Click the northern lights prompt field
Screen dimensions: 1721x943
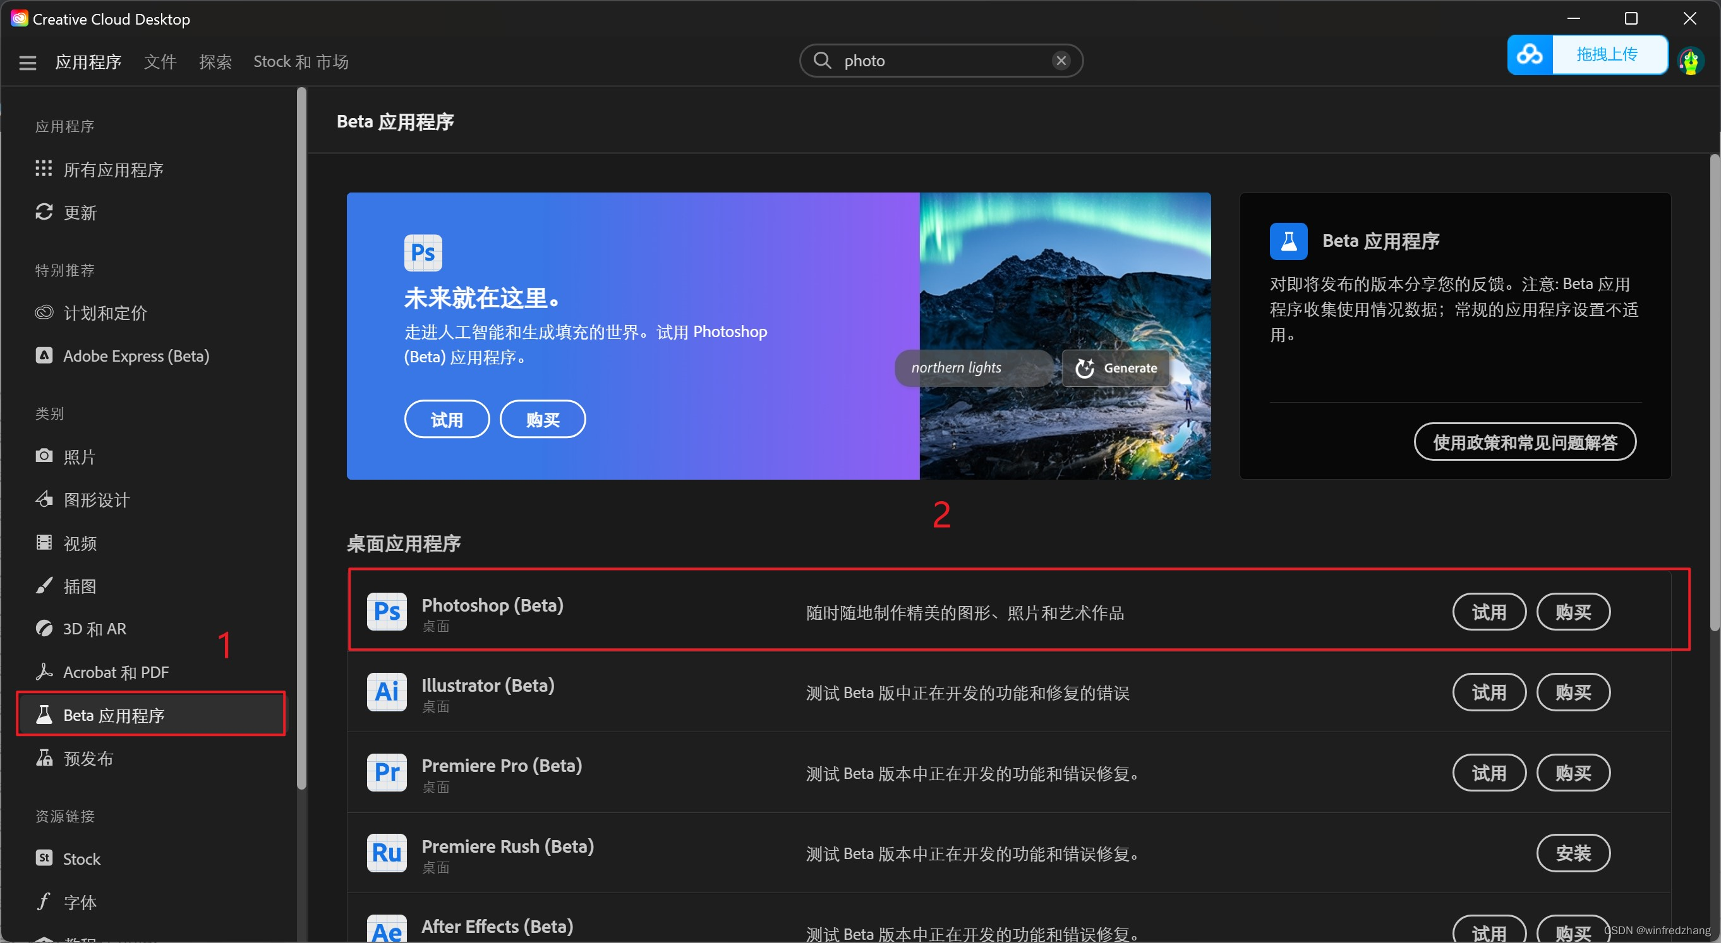pos(974,368)
